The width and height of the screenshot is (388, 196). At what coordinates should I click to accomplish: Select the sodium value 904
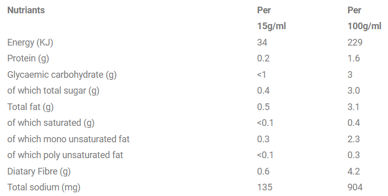coord(355,187)
